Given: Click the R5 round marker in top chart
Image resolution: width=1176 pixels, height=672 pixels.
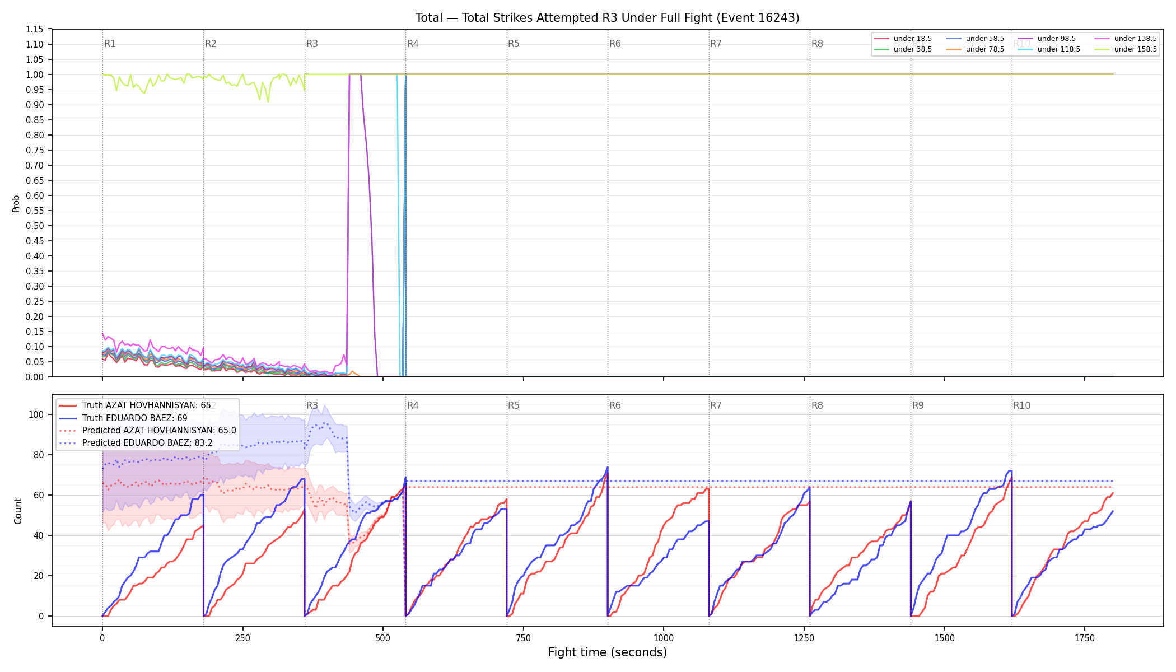Looking at the screenshot, I should 514,44.
